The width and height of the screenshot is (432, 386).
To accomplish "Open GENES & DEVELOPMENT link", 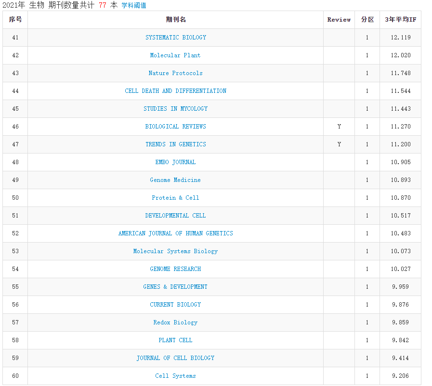I will (x=175, y=286).
